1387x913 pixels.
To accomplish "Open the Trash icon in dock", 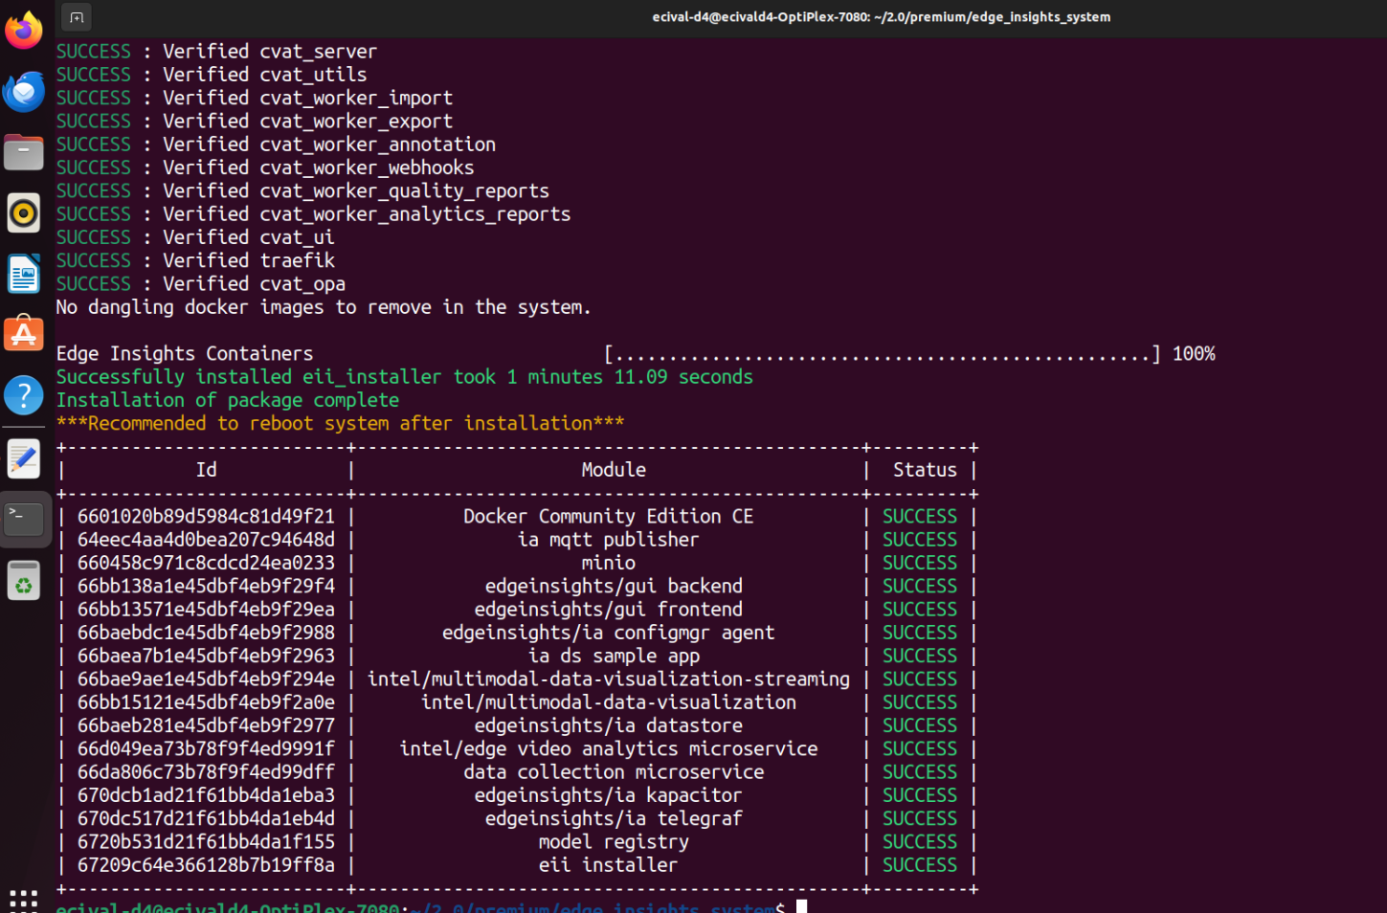I will click(24, 580).
